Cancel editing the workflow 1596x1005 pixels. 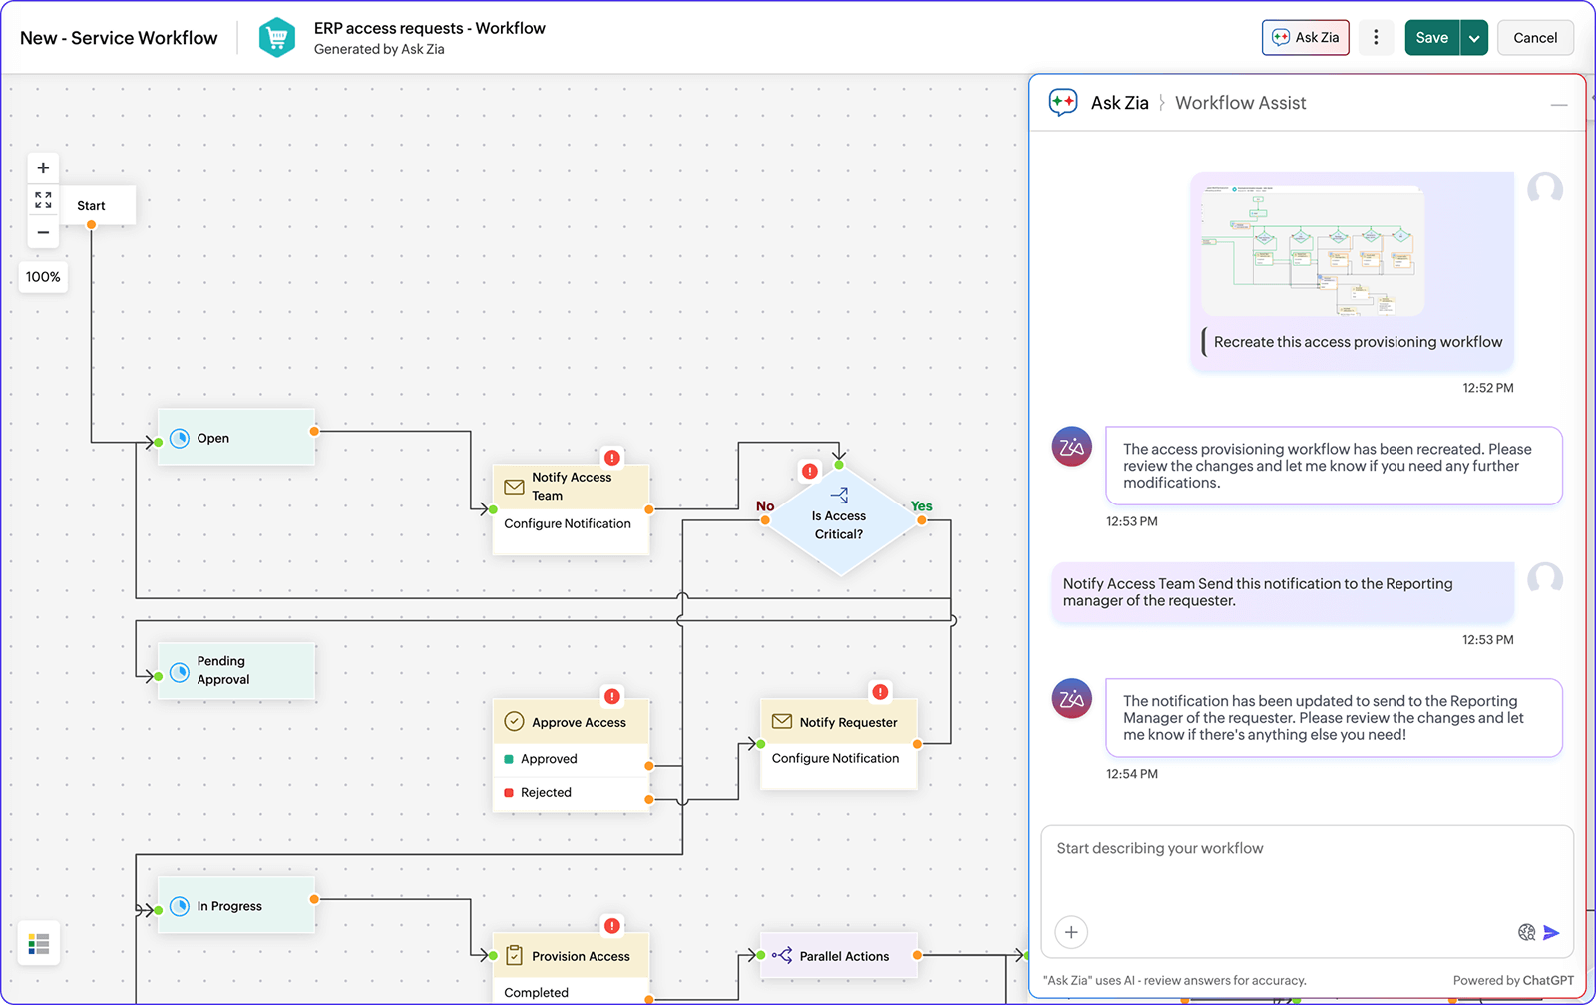(1535, 37)
